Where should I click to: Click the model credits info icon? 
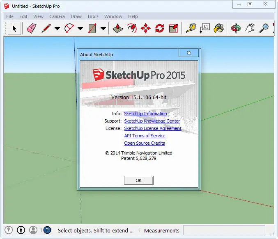[x=21, y=230]
